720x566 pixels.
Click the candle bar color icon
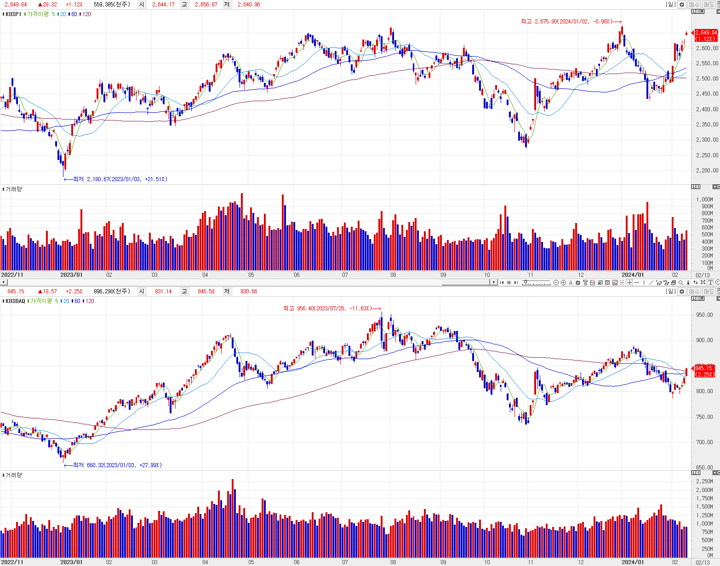tap(688, 282)
